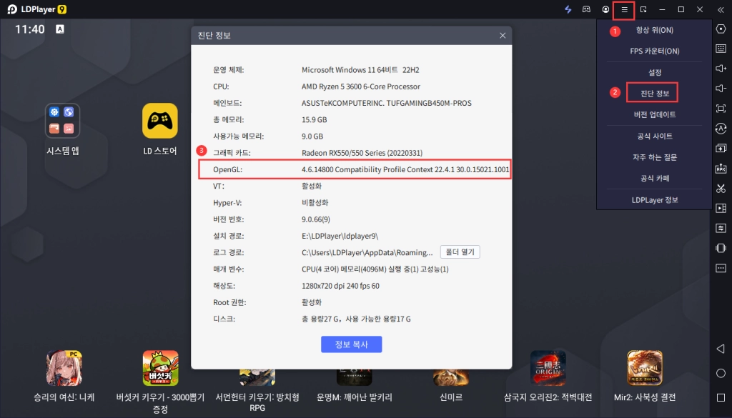Tap the Android recent apps square button

(x=721, y=397)
